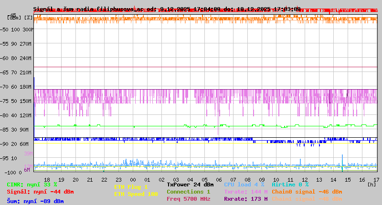Click the faded 'Chain1 signal -48 dBm' legend label
Screen dimensions: 382x205
307,199
